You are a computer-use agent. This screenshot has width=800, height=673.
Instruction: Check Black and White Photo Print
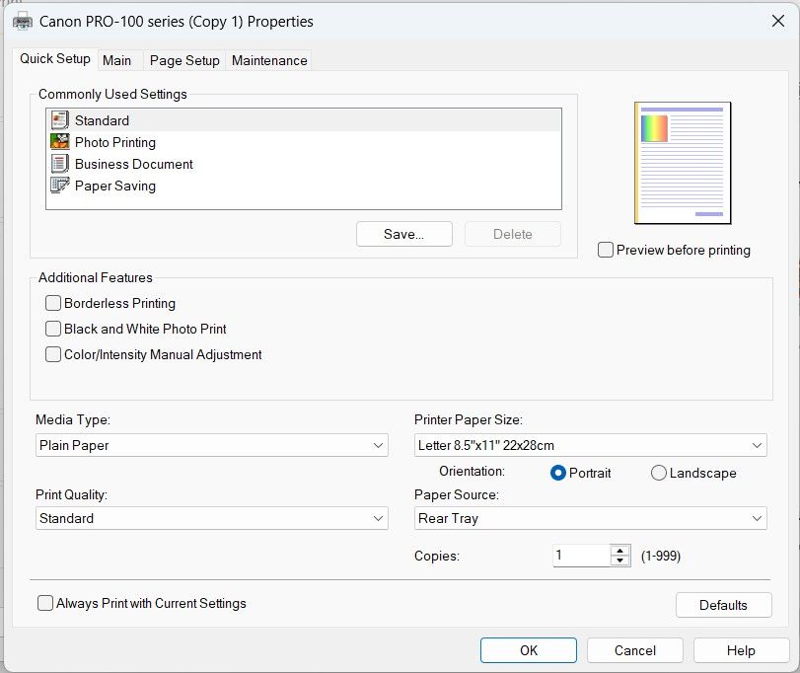(52, 329)
